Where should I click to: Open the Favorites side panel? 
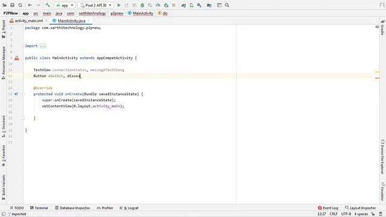click(x=4, y=156)
